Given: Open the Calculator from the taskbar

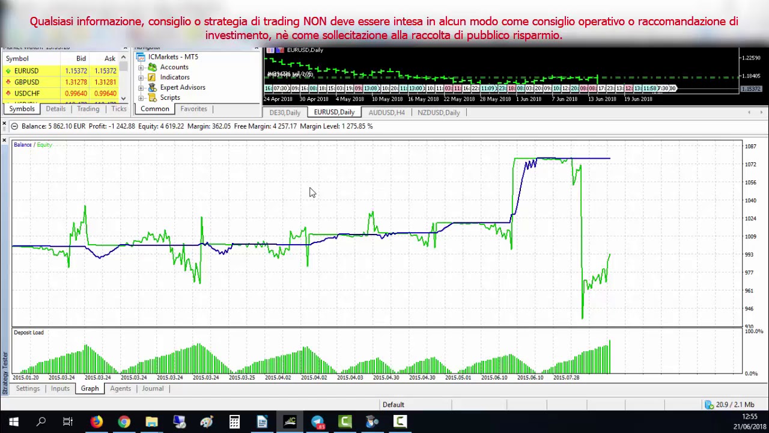Looking at the screenshot, I should click(234, 422).
